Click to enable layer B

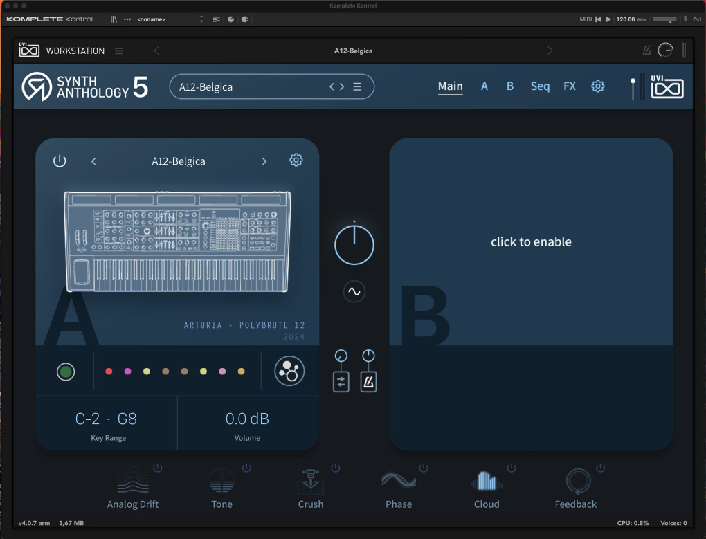pyautogui.click(x=532, y=241)
